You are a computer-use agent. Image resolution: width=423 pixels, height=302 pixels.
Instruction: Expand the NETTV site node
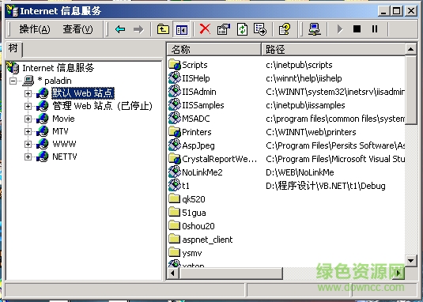[28, 157]
